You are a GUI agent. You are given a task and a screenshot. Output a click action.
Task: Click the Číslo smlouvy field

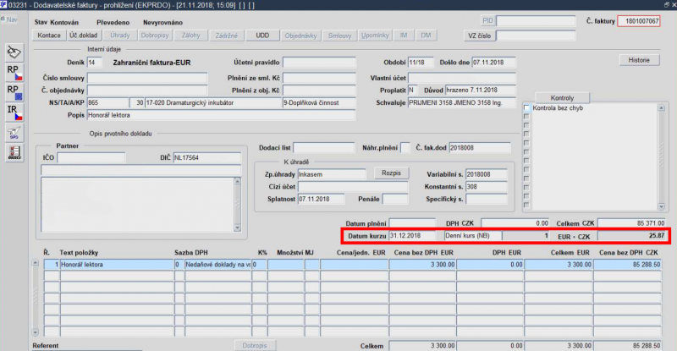[x=147, y=78]
